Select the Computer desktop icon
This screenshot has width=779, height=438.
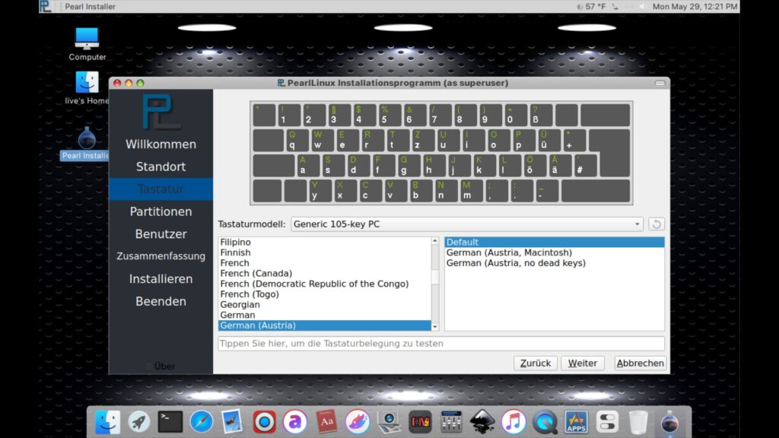click(x=87, y=44)
